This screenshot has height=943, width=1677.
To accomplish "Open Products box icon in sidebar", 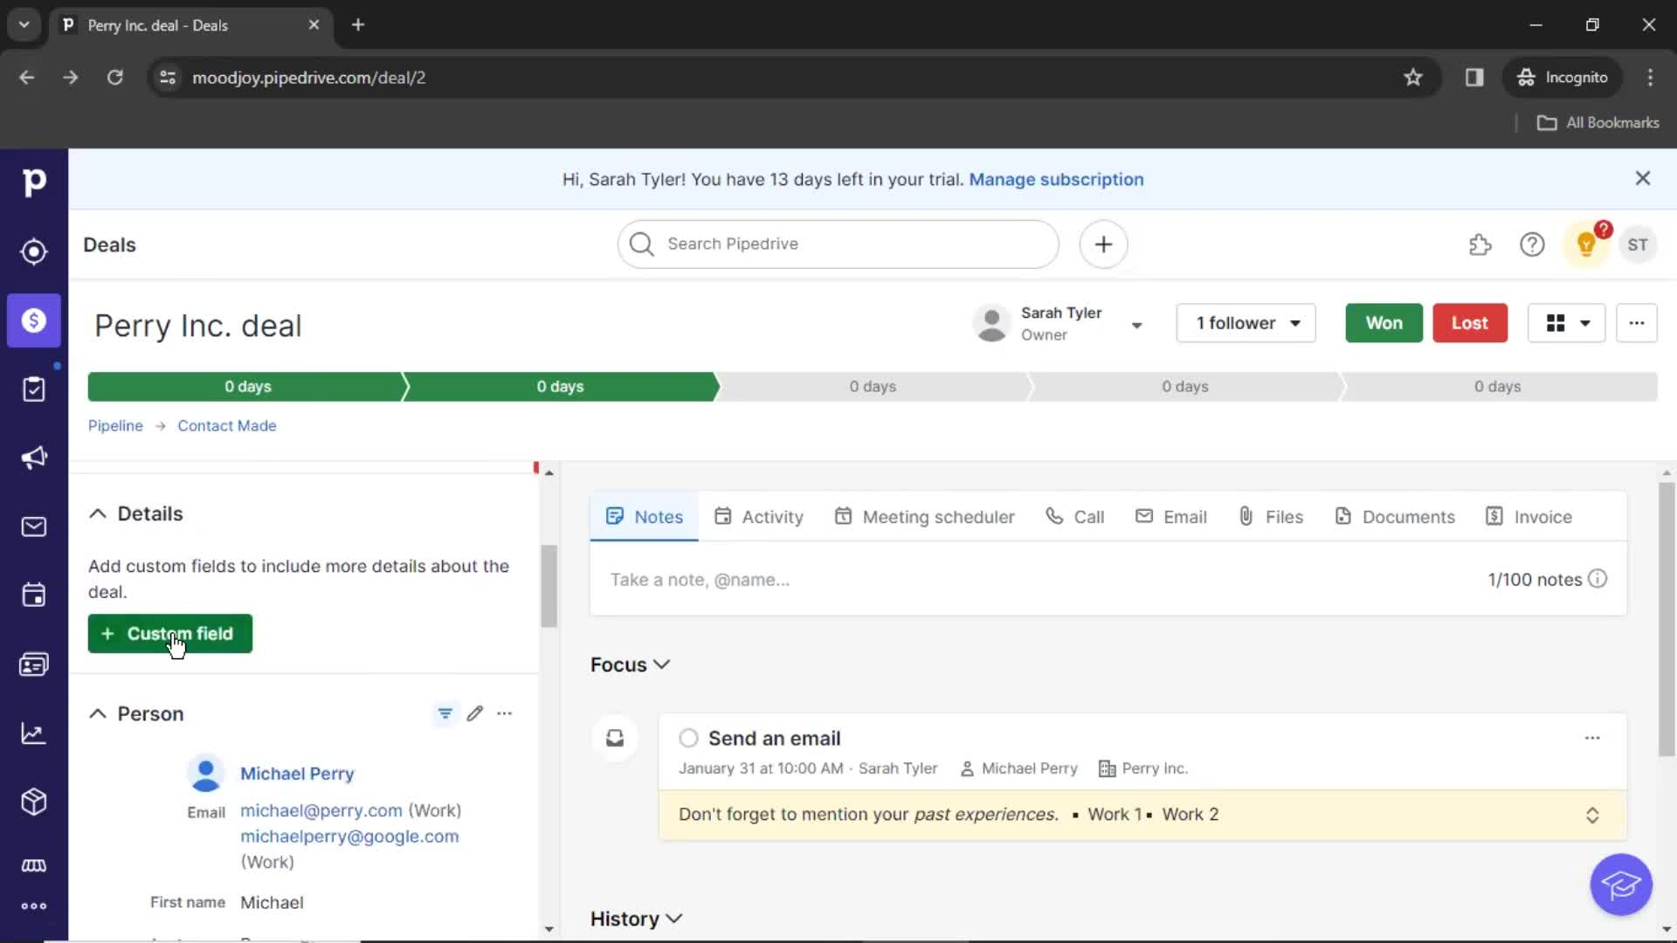I will tap(33, 802).
